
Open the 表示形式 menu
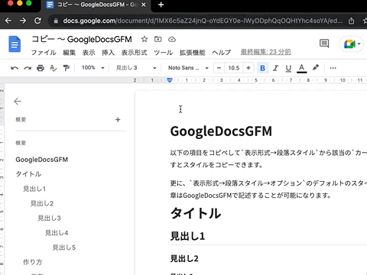[x=134, y=53]
